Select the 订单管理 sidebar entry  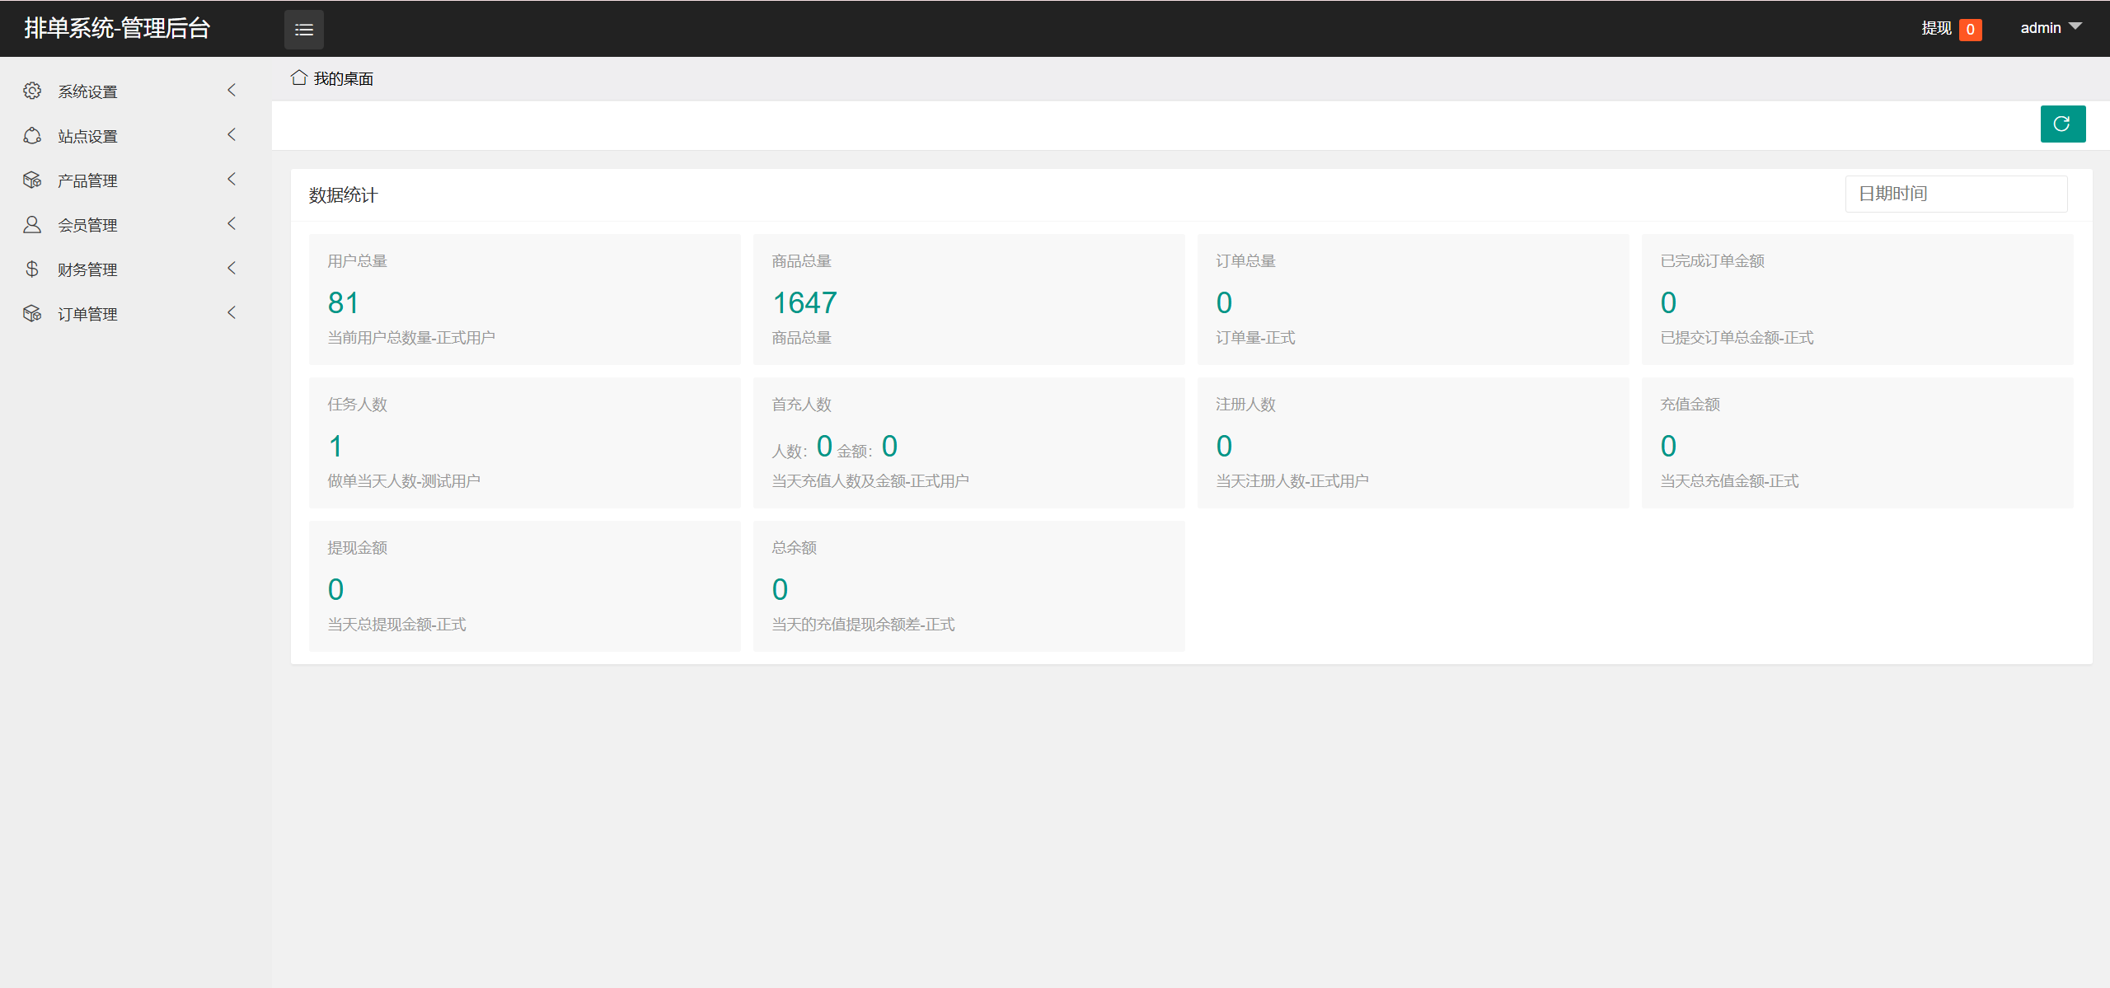coord(87,314)
